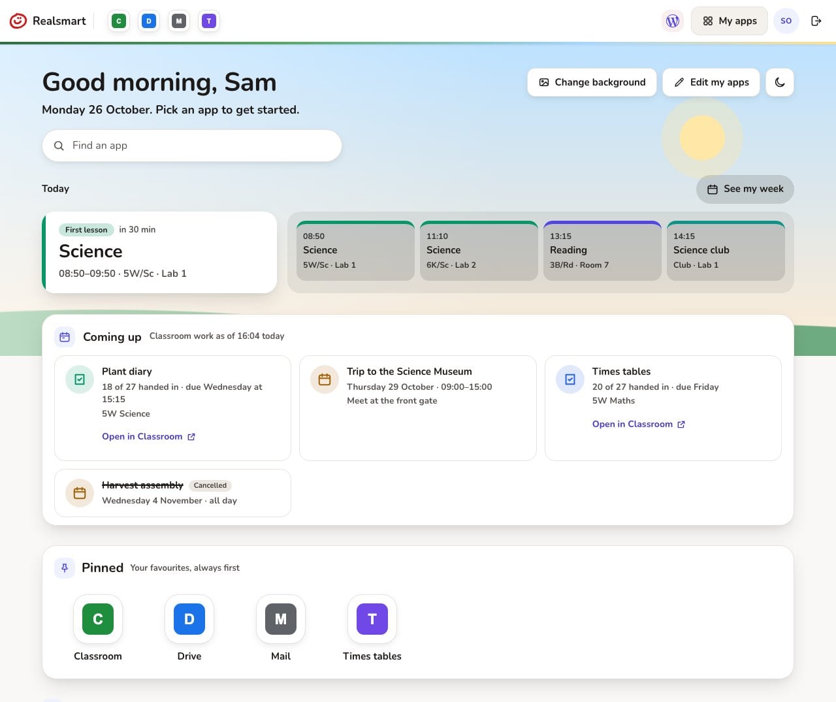Toggle dark mode moon icon
836x702 pixels.
coord(780,82)
